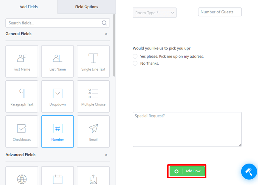Open the Room Type dropdown
Image resolution: width=258 pixels, height=185 pixels.
[154, 13]
